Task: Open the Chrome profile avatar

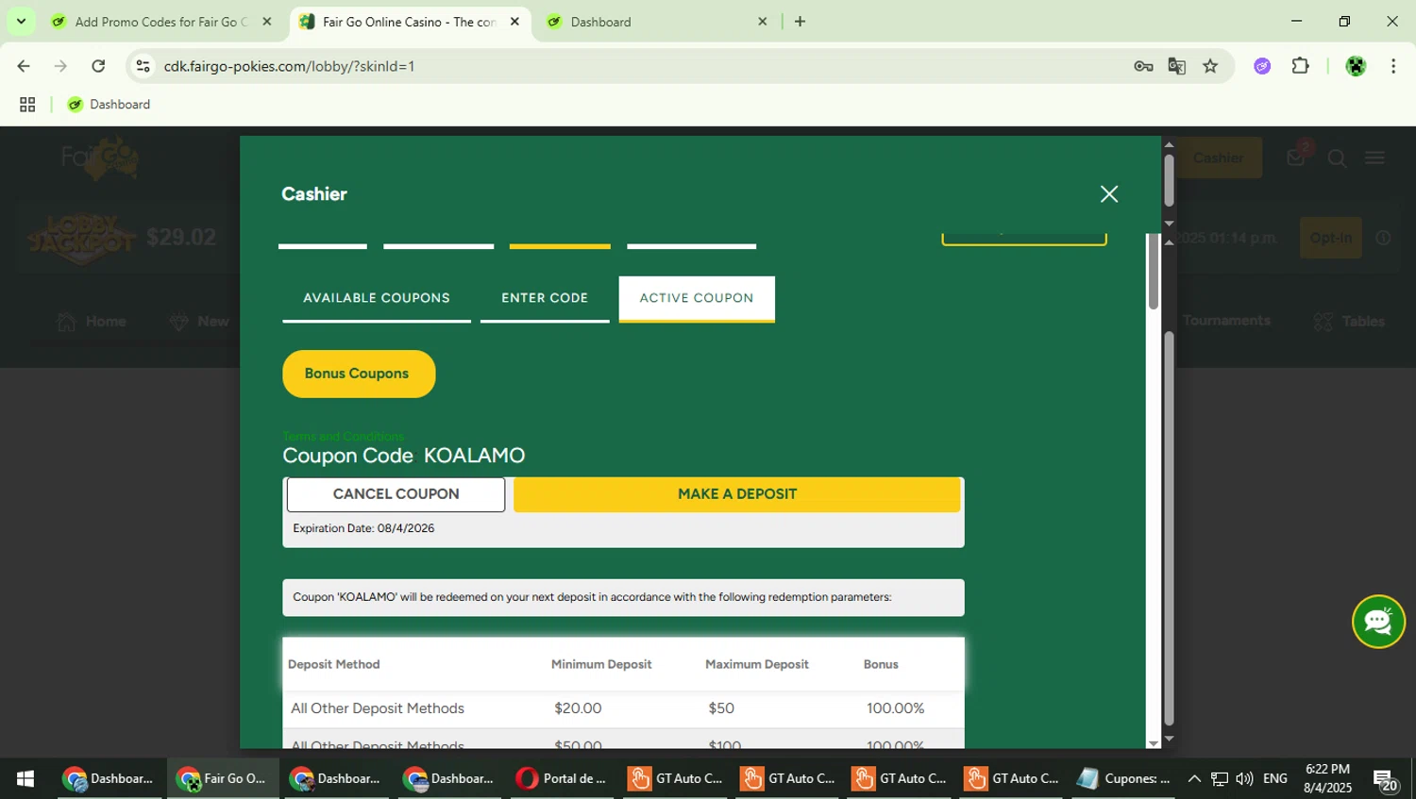Action: 1356,66
